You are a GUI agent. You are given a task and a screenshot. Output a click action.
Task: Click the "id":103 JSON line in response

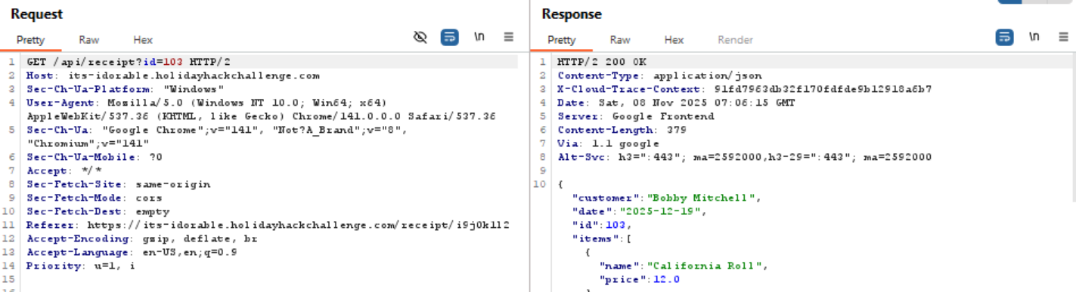click(600, 225)
